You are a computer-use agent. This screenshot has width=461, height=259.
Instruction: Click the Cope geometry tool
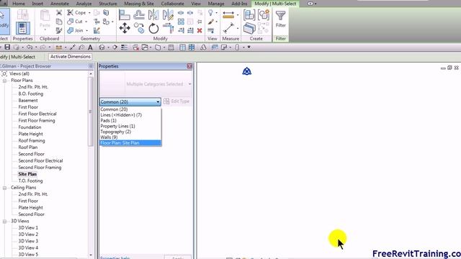76,13
